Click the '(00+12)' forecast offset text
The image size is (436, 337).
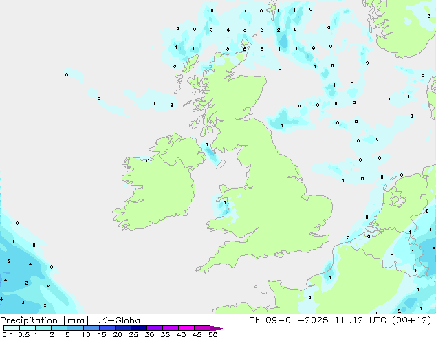(411, 320)
